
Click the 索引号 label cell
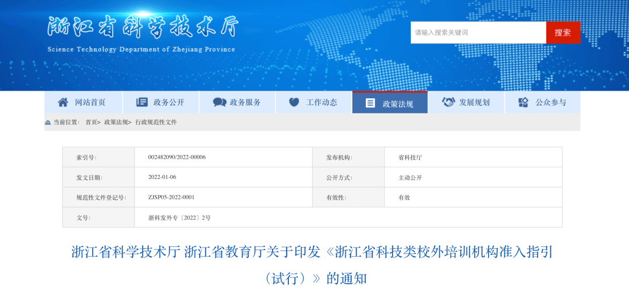pos(98,157)
